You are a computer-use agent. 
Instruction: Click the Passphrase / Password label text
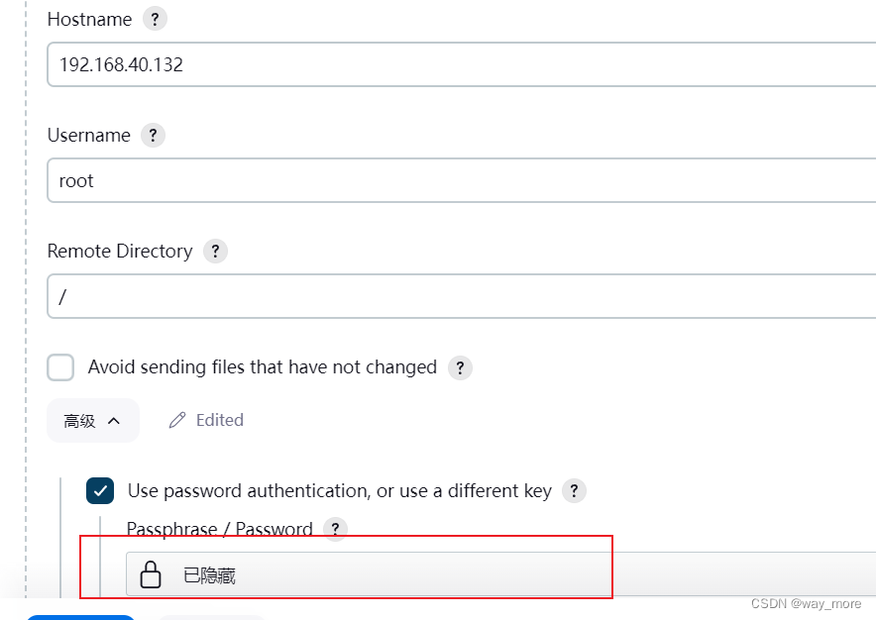[220, 530]
